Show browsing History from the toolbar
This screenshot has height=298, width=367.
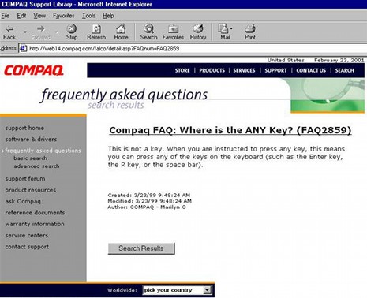point(198,28)
